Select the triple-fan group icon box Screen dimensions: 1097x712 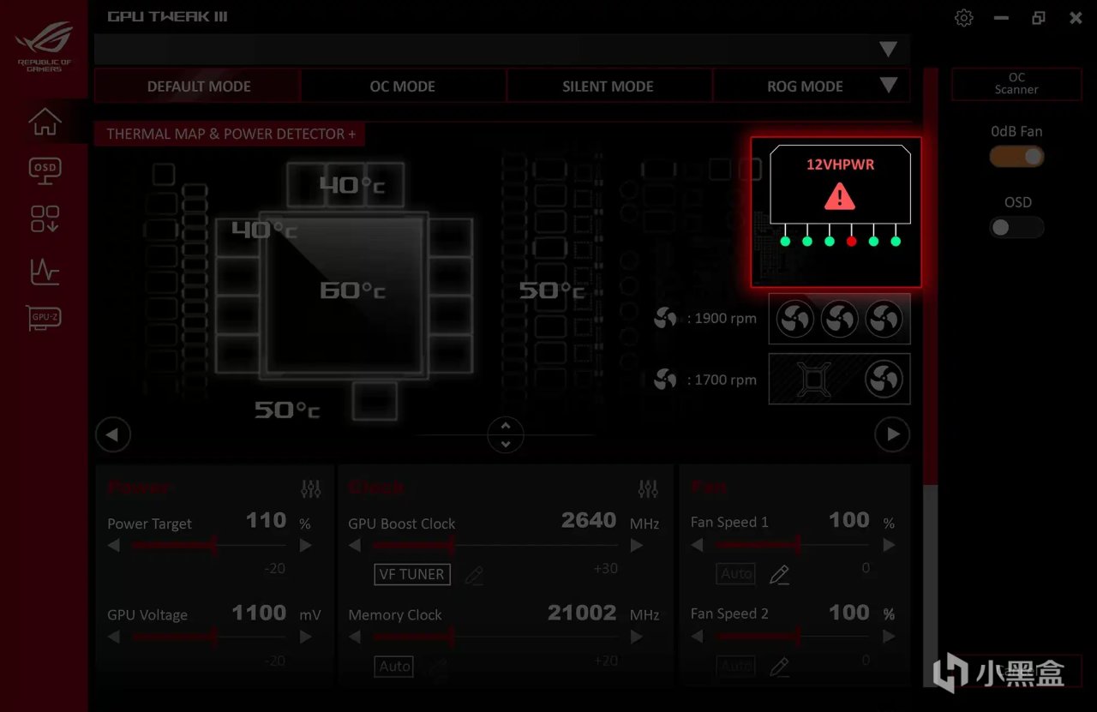(839, 319)
